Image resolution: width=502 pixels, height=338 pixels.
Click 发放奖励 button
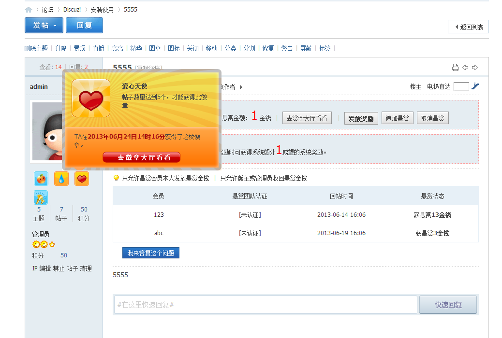click(361, 118)
